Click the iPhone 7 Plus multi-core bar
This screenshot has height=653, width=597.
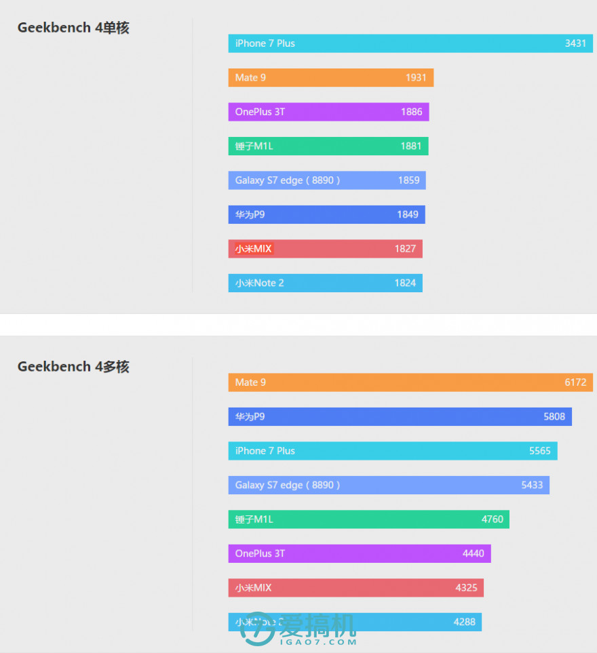pos(392,451)
